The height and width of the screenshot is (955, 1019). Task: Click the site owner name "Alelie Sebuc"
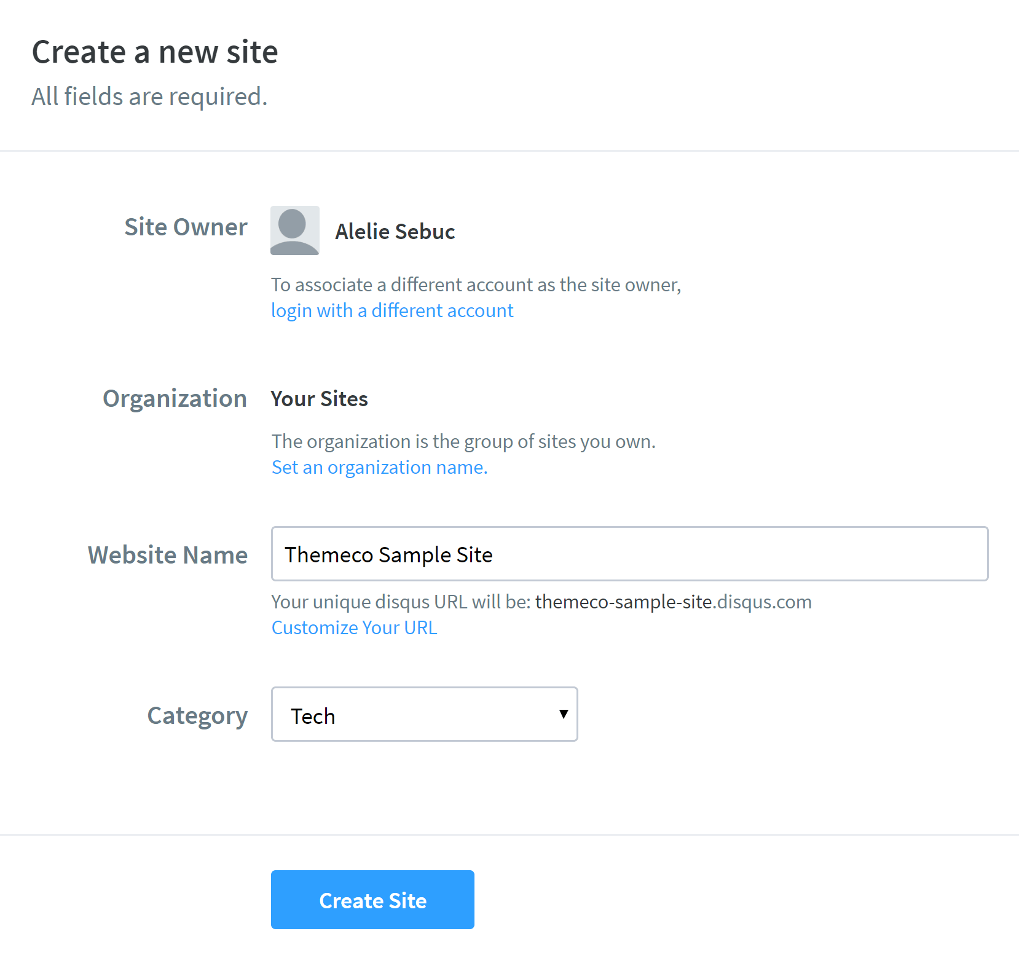click(395, 232)
